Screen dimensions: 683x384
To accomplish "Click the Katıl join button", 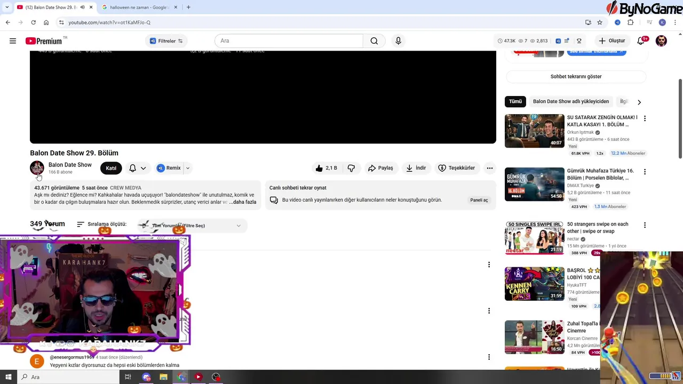I will pyautogui.click(x=111, y=168).
